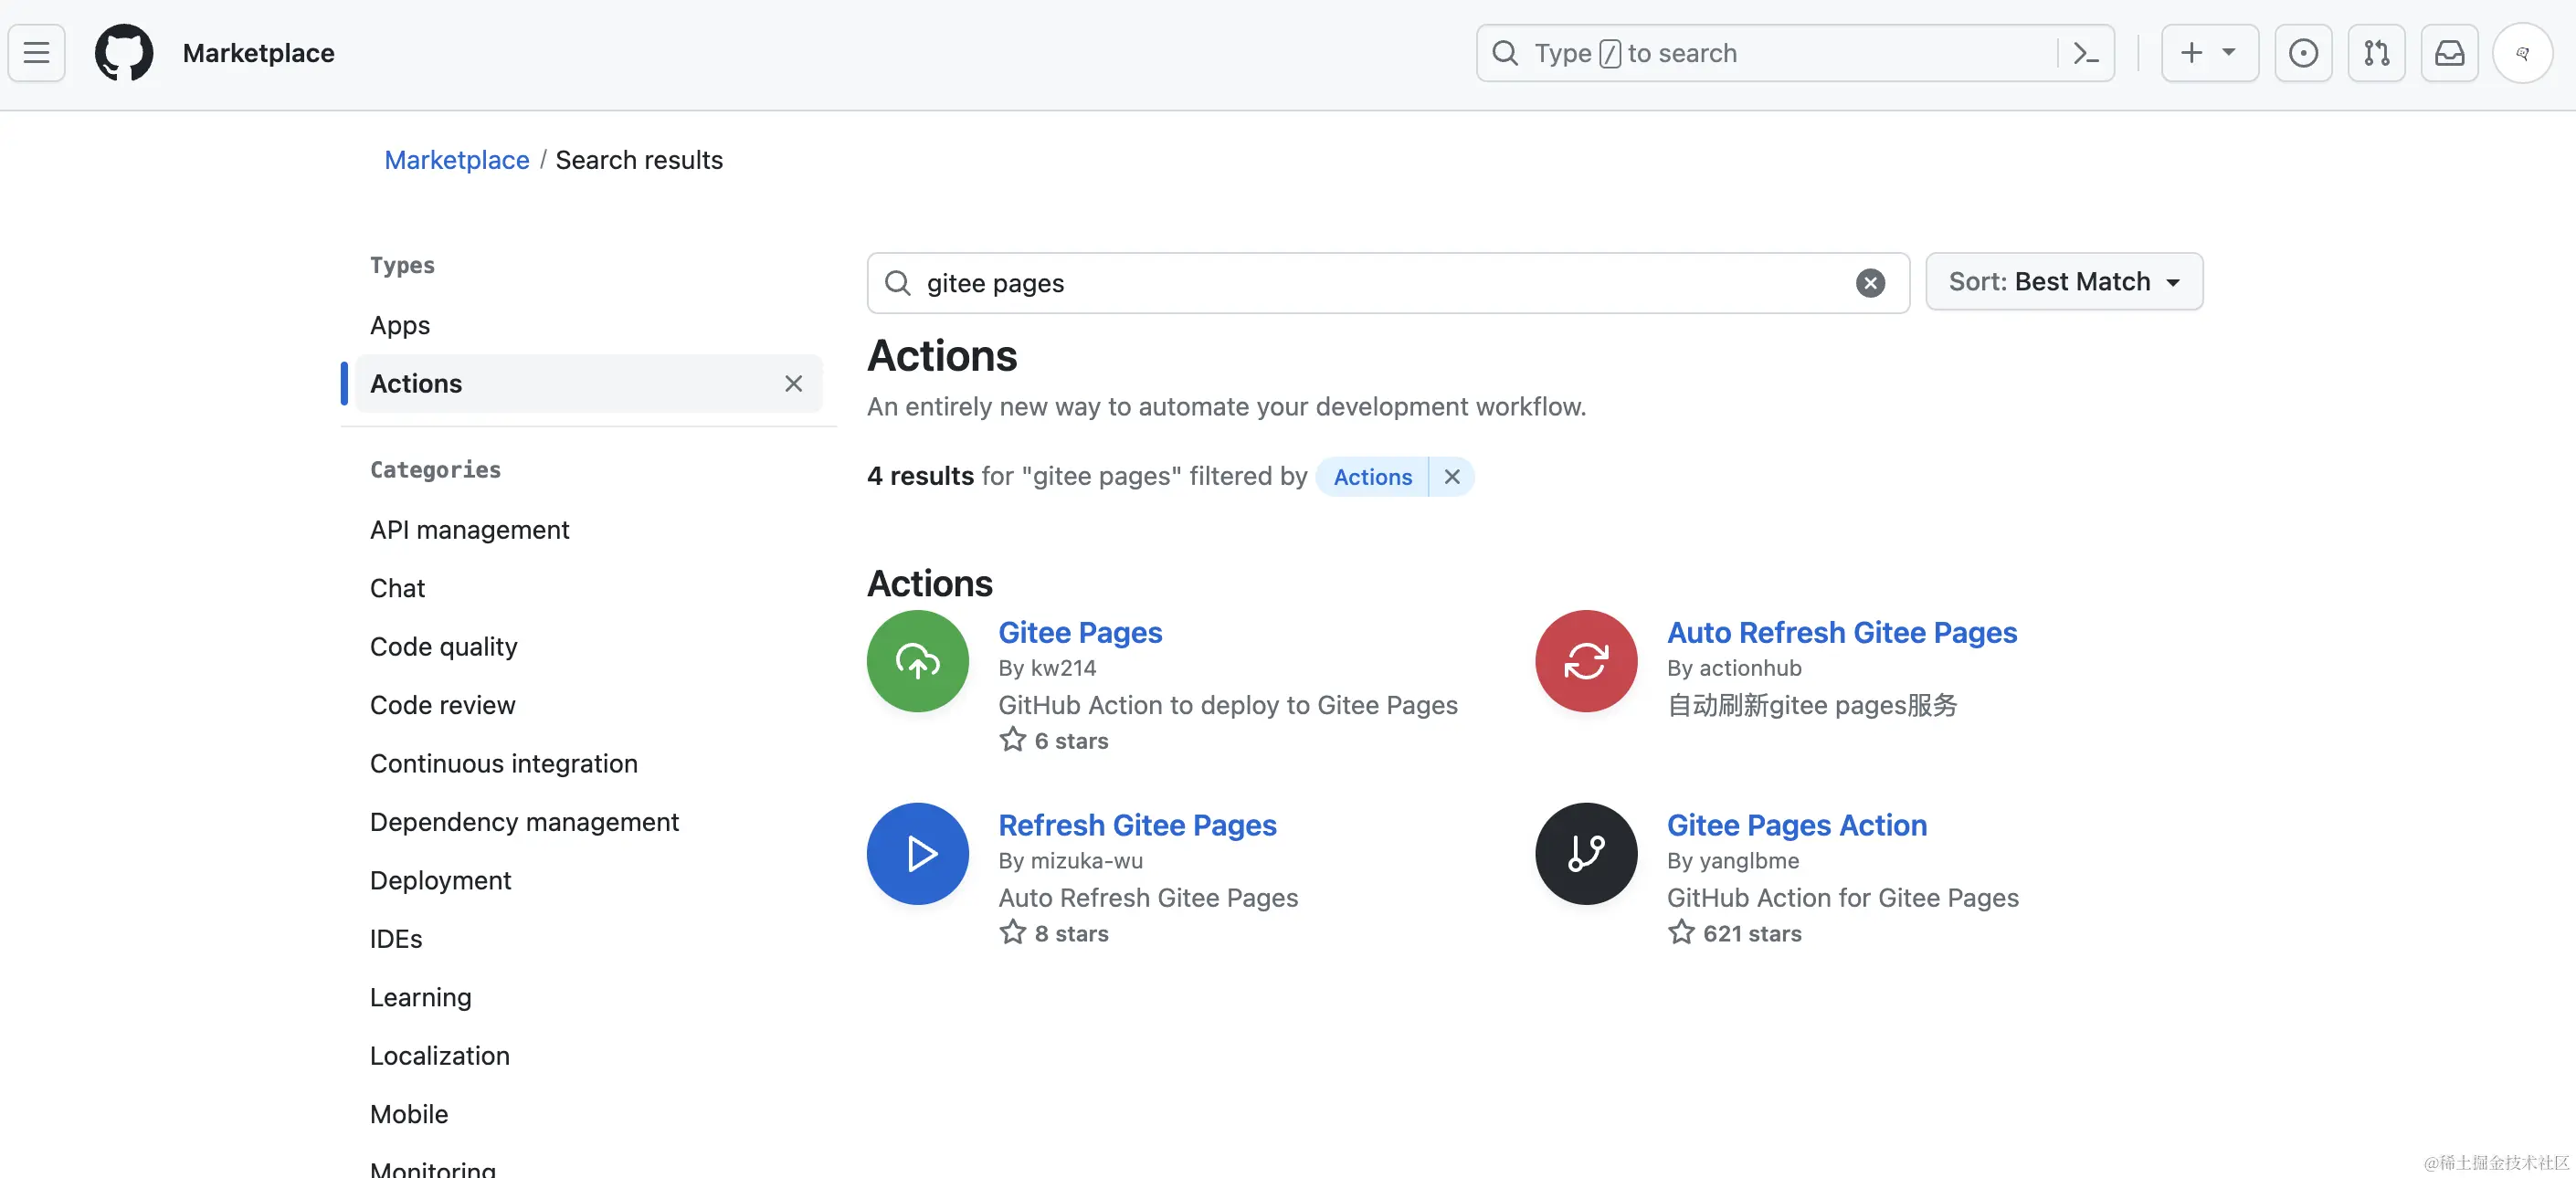
Task: View your pull requests icon
Action: point(2377,52)
